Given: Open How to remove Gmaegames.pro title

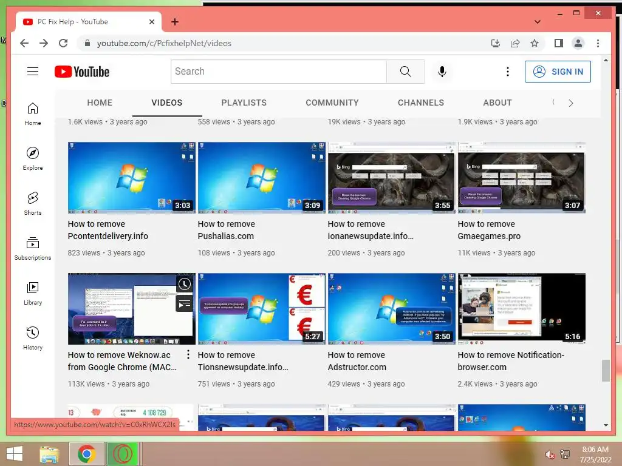Looking at the screenshot, I should pyautogui.click(x=489, y=230).
